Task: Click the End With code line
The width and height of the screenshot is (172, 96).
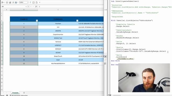Action: pyautogui.click(x=115, y=61)
